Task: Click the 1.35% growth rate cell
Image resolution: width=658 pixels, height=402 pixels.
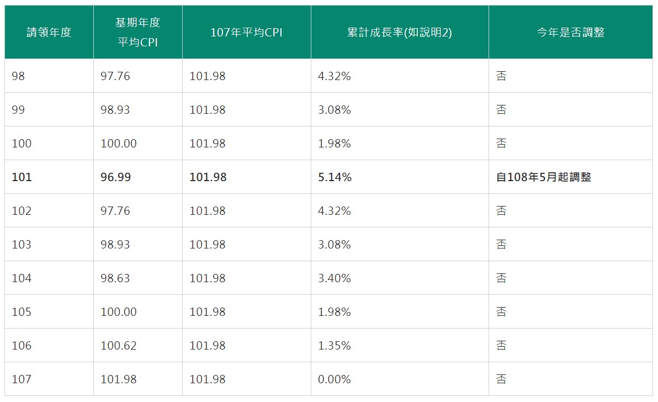Action: point(335,346)
